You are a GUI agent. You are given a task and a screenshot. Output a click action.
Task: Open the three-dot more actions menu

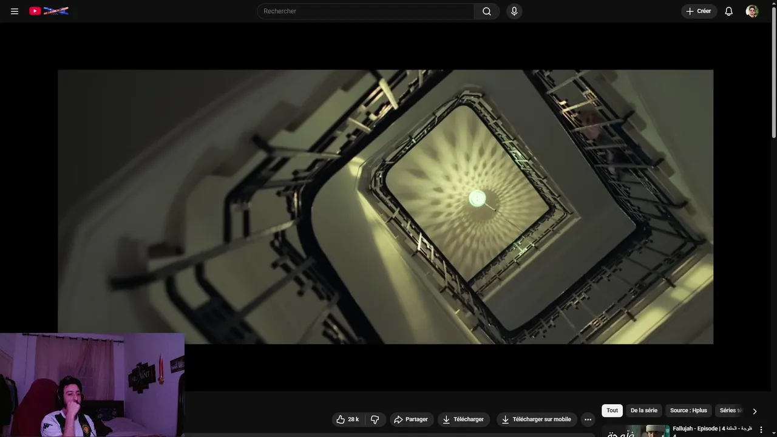pos(588,419)
